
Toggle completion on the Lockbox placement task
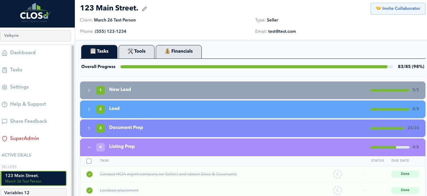coord(89,190)
